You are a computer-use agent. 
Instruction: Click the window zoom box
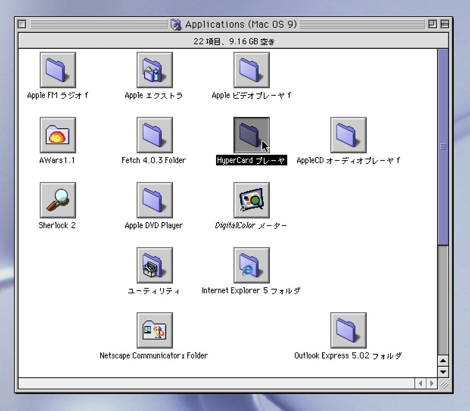point(433,24)
